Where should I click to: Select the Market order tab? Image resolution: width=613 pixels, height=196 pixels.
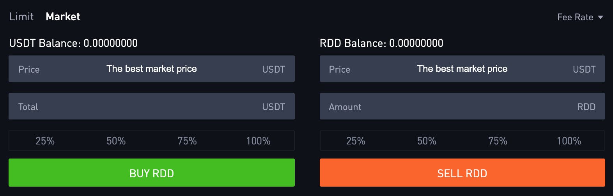click(63, 17)
